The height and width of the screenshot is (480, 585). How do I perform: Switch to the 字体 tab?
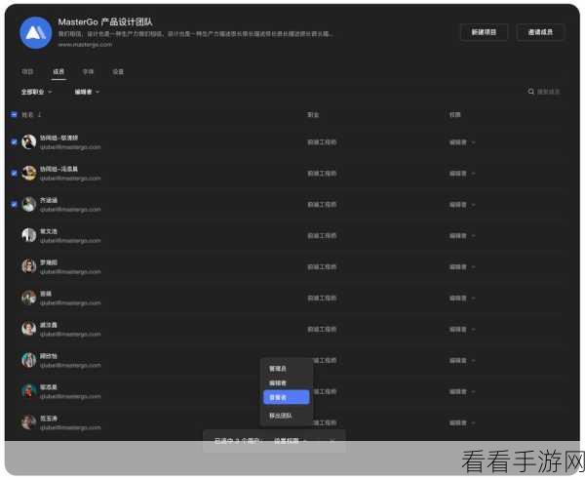tap(88, 71)
